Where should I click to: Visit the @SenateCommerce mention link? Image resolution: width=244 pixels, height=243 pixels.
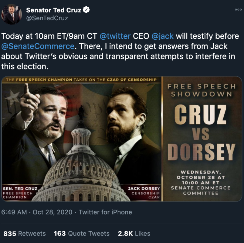pyautogui.click(x=38, y=46)
